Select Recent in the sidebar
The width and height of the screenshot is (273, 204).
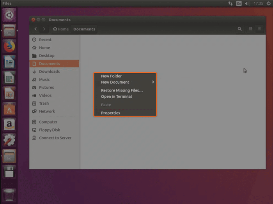click(x=54, y=40)
